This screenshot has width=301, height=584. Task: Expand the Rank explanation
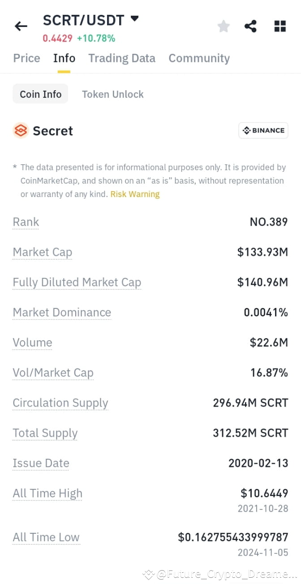(x=26, y=222)
